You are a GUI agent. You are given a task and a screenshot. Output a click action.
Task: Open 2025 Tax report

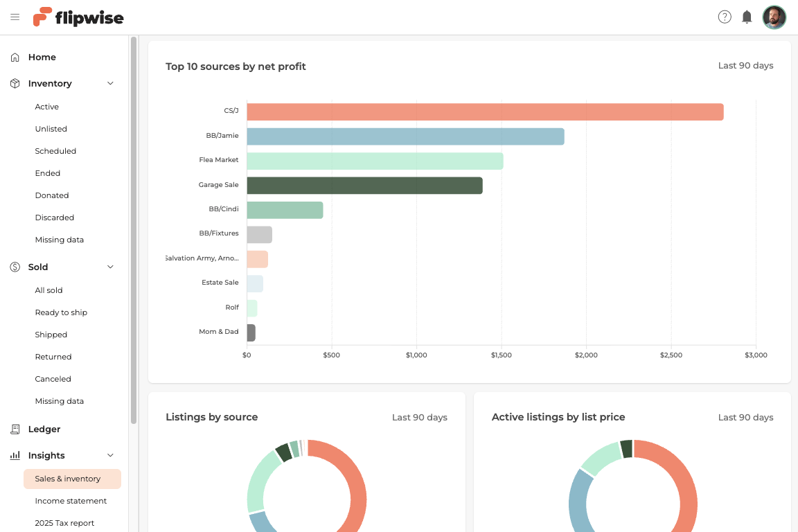click(x=64, y=523)
